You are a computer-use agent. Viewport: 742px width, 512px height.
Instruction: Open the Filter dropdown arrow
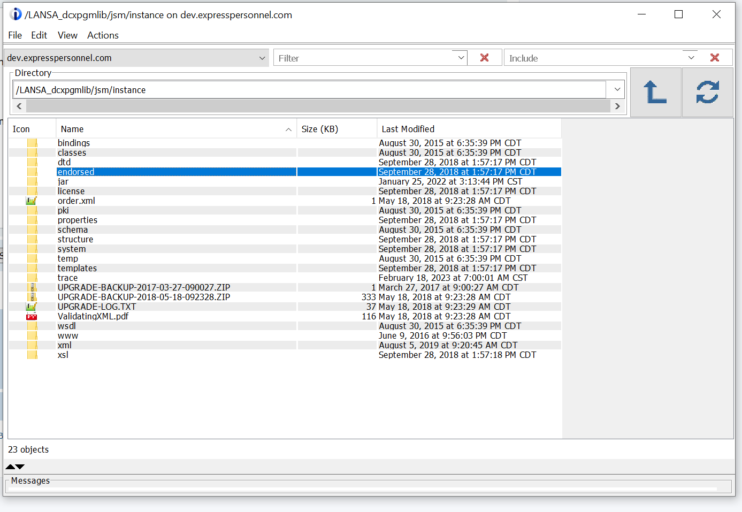461,58
